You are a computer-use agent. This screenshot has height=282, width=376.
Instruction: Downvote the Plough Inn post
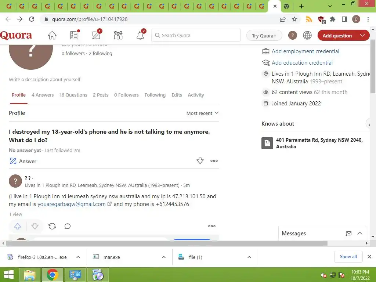pos(35,226)
